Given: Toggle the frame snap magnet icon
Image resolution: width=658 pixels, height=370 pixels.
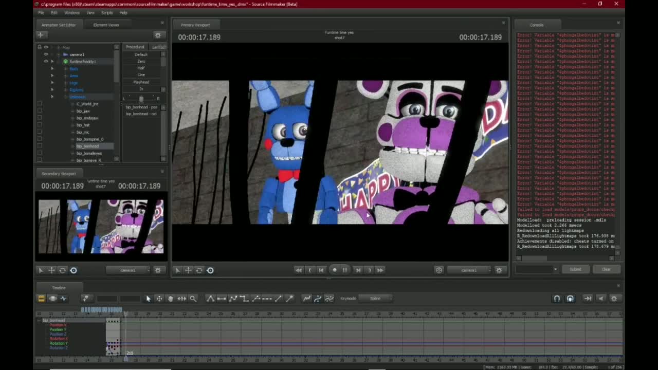Looking at the screenshot, I should coord(557,299).
